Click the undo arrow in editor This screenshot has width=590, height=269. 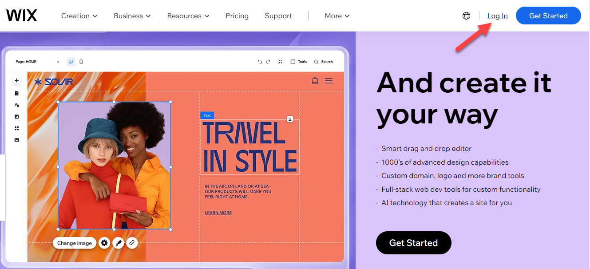260,62
